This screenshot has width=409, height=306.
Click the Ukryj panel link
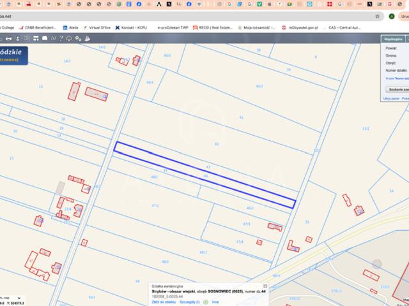pyautogui.click(x=390, y=99)
